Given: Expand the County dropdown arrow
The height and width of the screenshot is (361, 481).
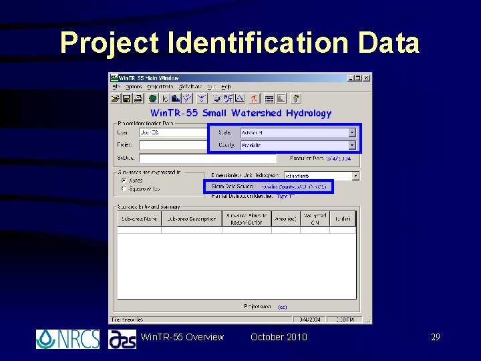Looking at the screenshot, I should 352,145.
